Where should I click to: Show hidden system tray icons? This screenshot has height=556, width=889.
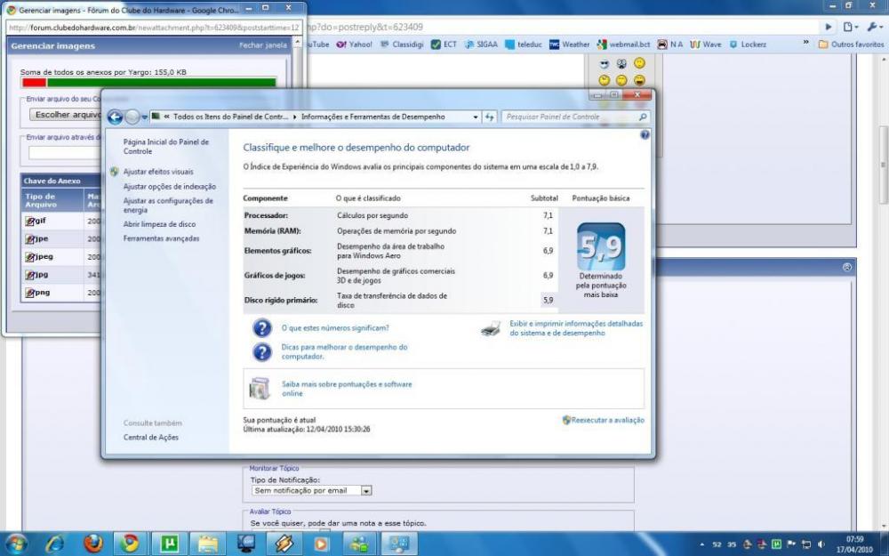pyautogui.click(x=702, y=544)
